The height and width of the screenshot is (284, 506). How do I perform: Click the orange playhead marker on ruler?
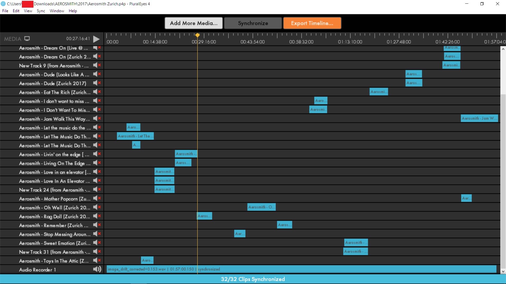tap(197, 35)
